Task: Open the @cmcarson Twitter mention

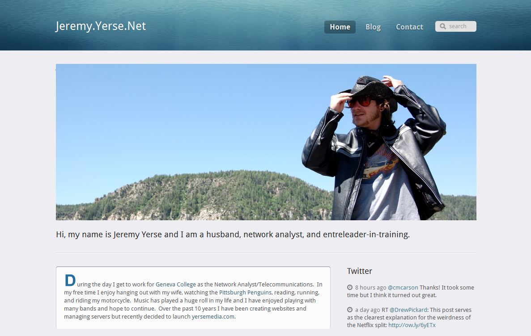Action: point(403,288)
